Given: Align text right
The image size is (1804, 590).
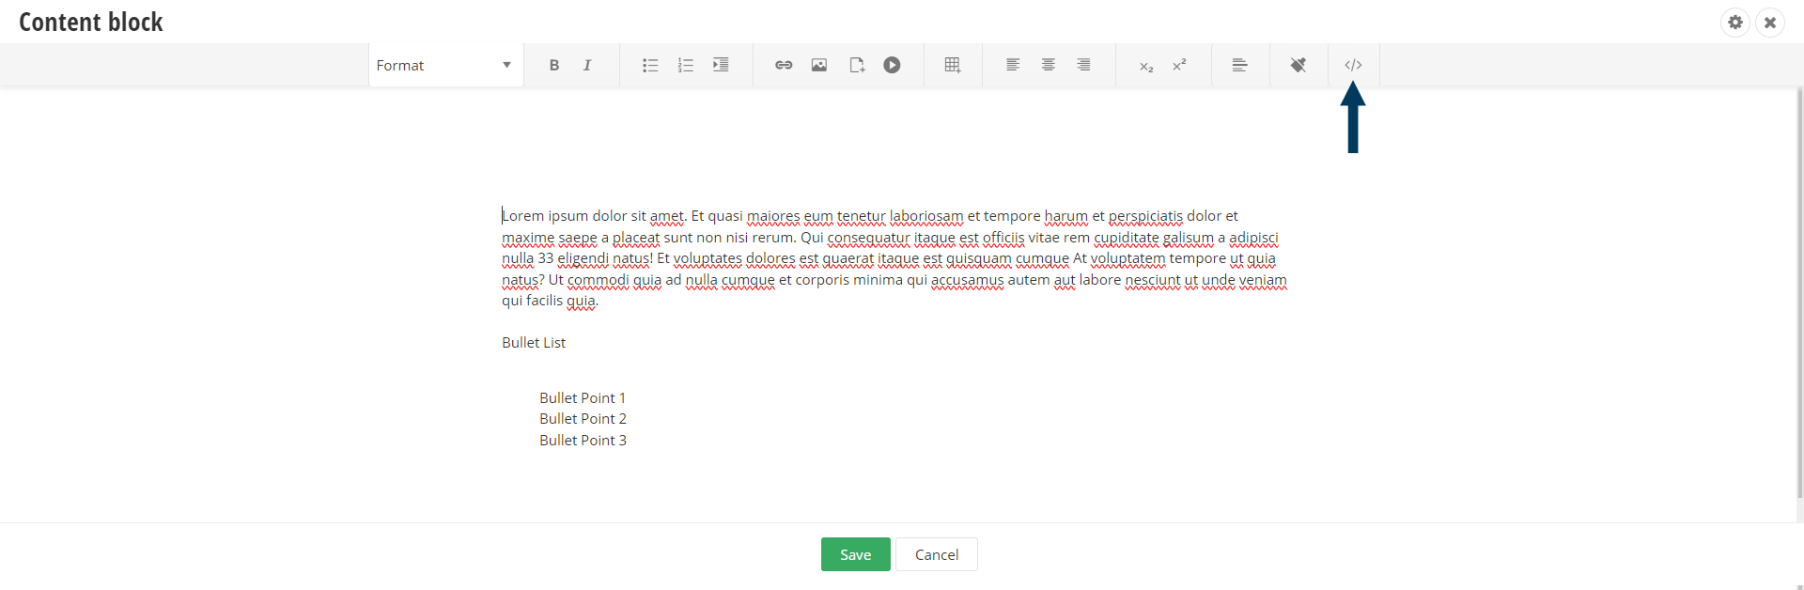Looking at the screenshot, I should pyautogui.click(x=1083, y=65).
